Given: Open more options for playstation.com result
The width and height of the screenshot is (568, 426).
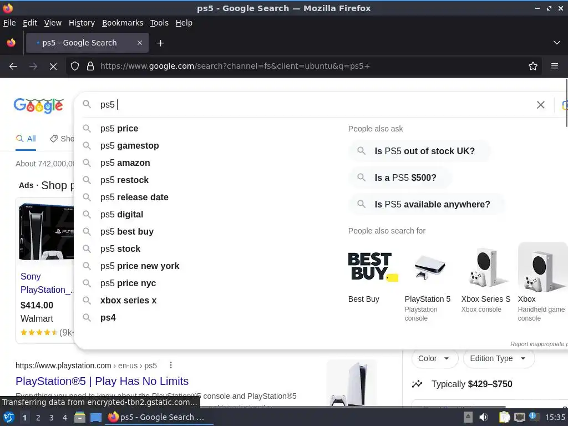Looking at the screenshot, I should click(171, 365).
